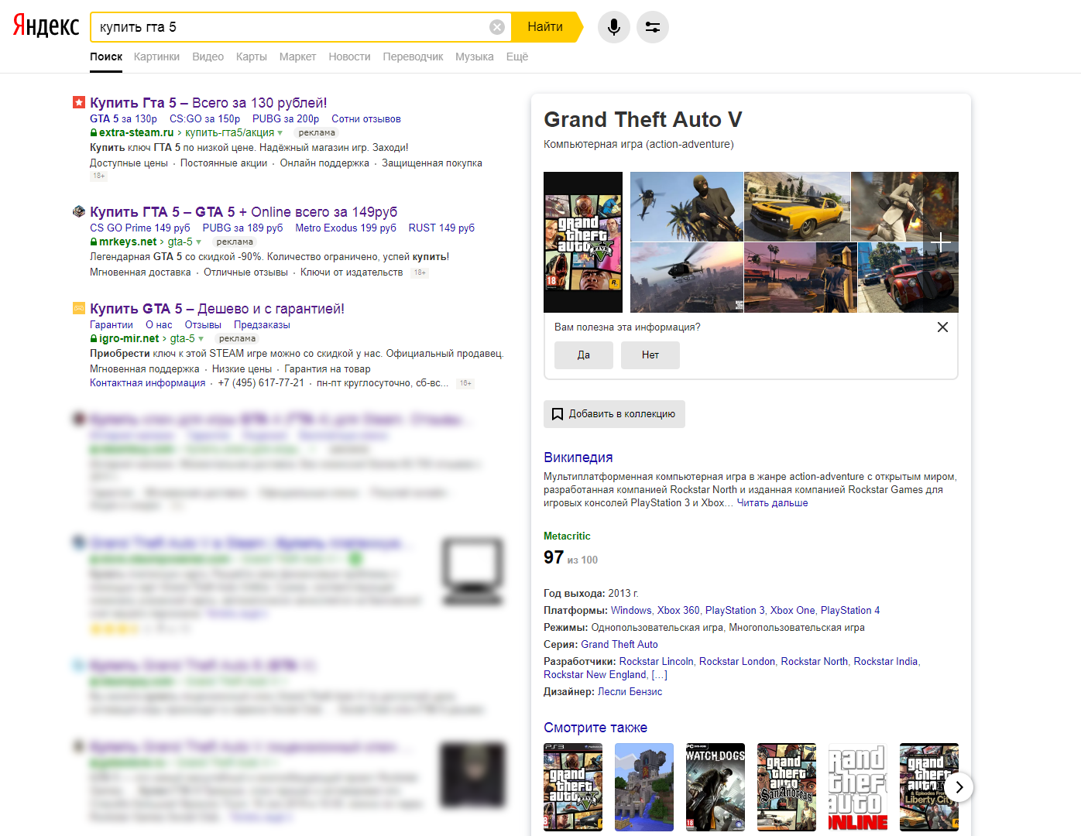Viewport: 1081px width, 836px height.
Task: Open the Википедия link in the info panel
Action: (x=578, y=457)
